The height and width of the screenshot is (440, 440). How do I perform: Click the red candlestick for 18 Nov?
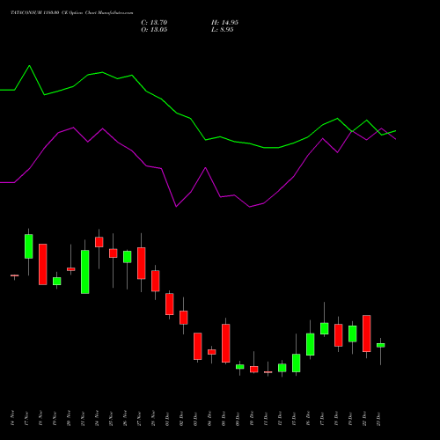pos(43,264)
